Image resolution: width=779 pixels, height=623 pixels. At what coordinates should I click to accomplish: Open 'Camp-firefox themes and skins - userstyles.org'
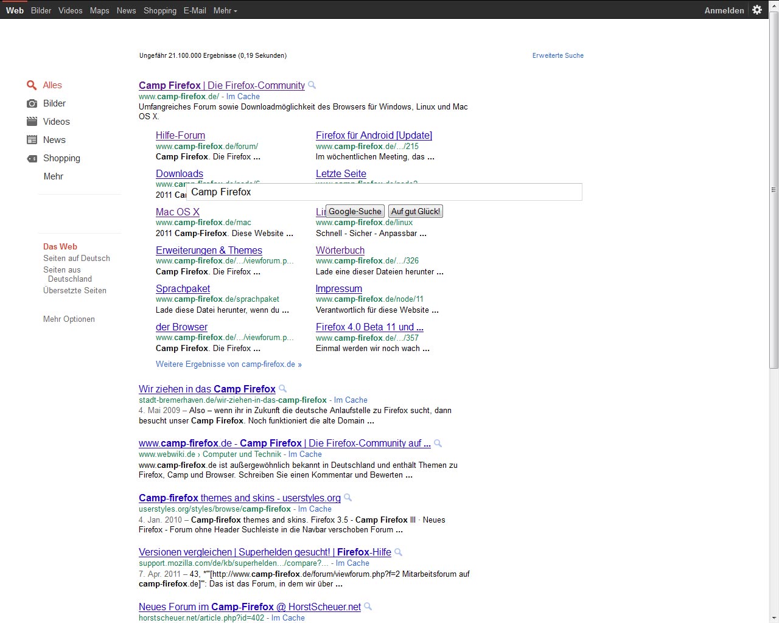(240, 498)
